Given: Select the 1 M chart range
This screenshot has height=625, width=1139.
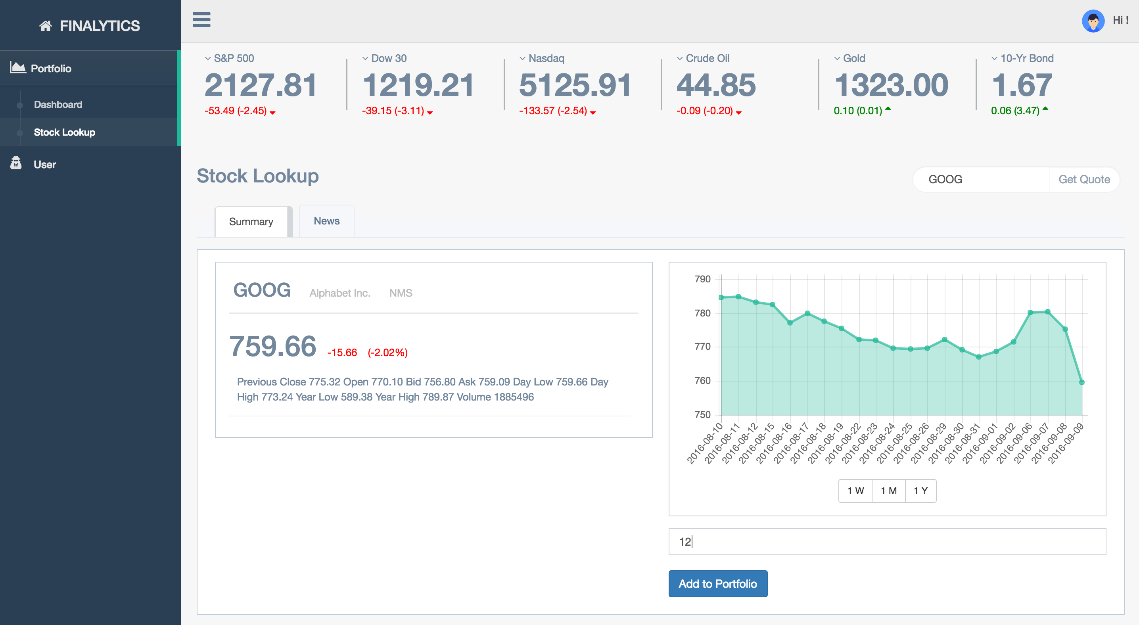Looking at the screenshot, I should click(888, 491).
